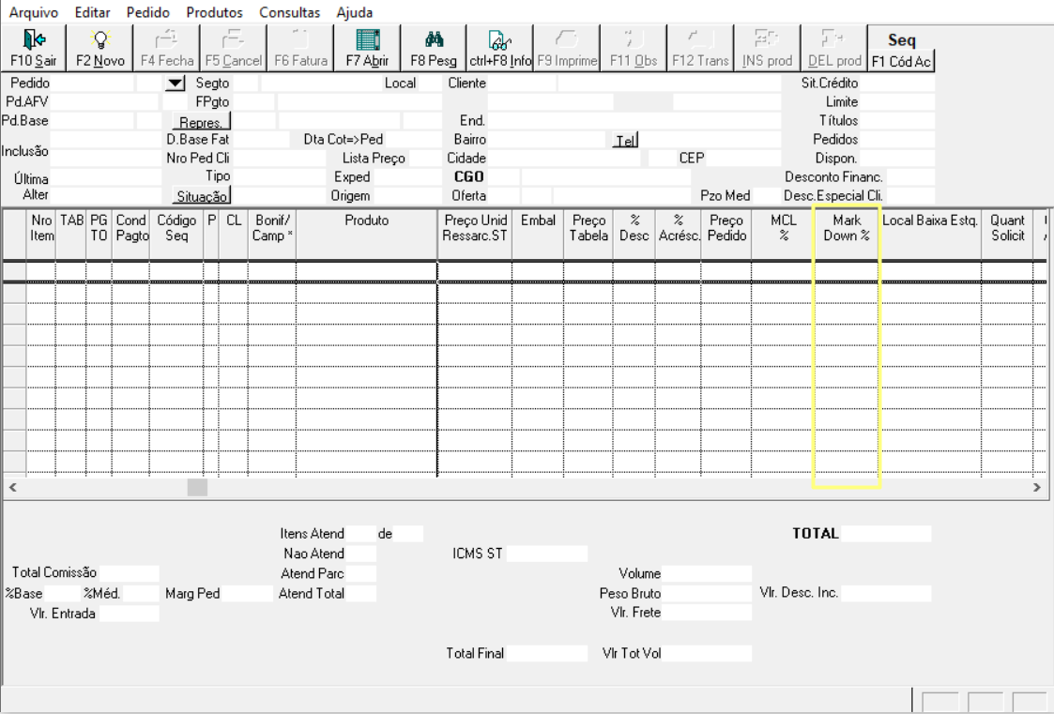This screenshot has height=714, width=1054.
Task: Click the Lista Preço field
Action: click(x=425, y=159)
